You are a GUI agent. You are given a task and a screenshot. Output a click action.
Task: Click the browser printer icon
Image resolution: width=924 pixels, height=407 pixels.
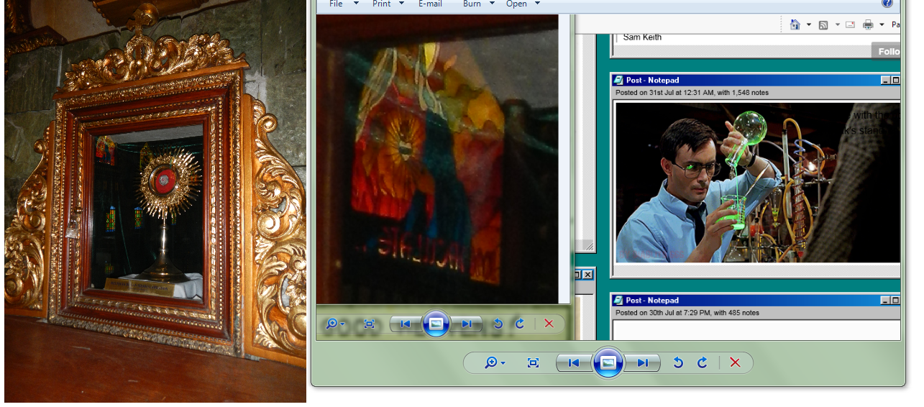tap(868, 24)
